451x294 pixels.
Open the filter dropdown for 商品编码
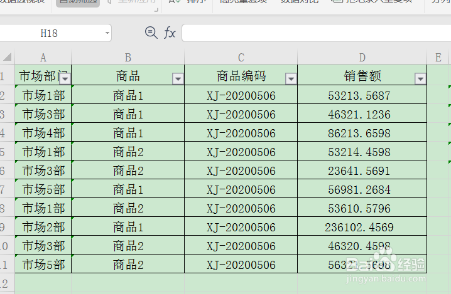coord(291,78)
